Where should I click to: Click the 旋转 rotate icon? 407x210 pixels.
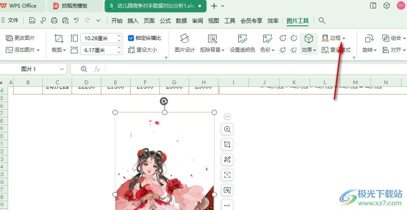tap(369, 39)
